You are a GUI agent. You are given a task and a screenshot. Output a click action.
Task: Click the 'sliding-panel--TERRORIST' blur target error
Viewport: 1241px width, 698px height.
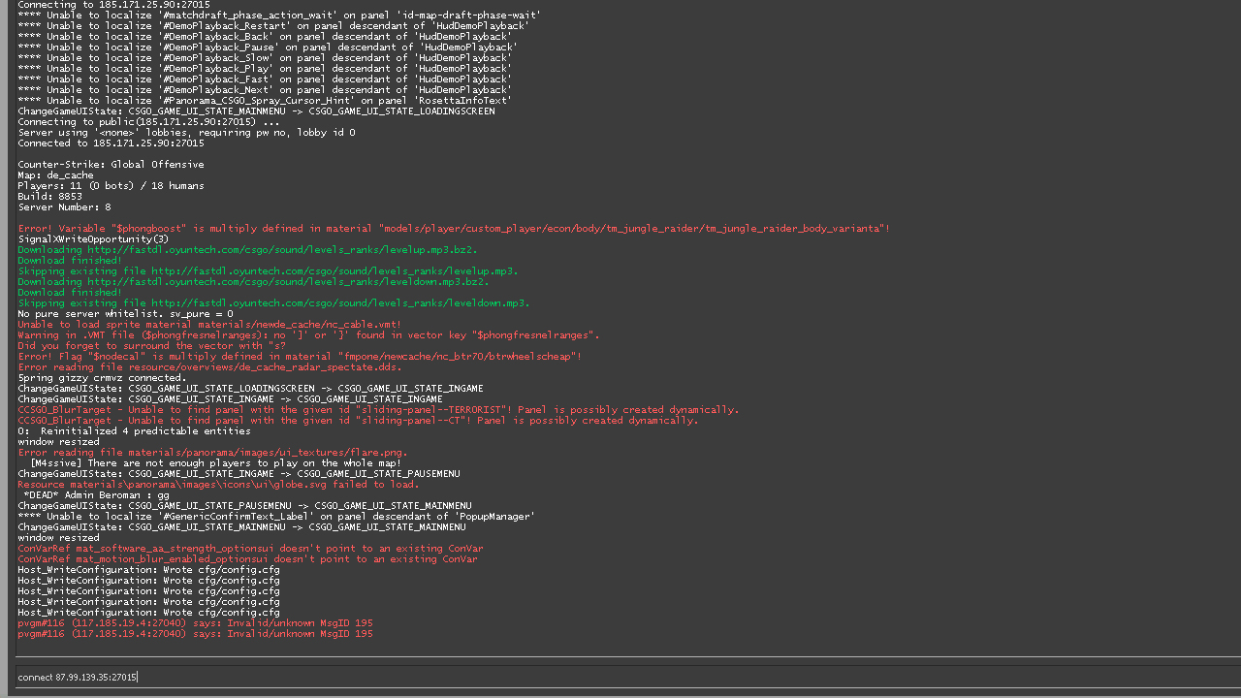(378, 410)
